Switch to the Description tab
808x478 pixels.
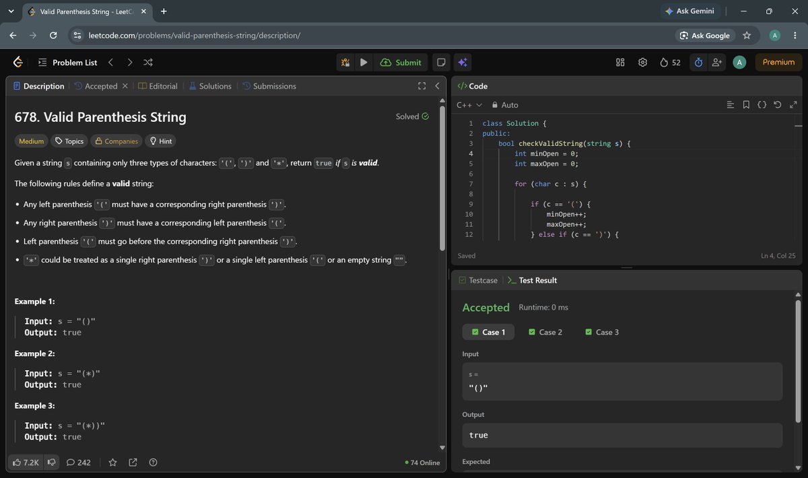[38, 86]
